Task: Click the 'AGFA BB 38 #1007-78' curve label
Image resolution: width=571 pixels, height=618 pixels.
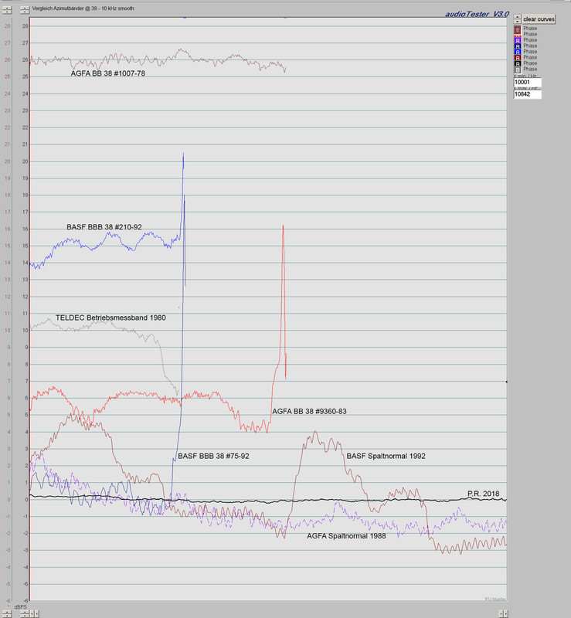Action: (x=107, y=73)
